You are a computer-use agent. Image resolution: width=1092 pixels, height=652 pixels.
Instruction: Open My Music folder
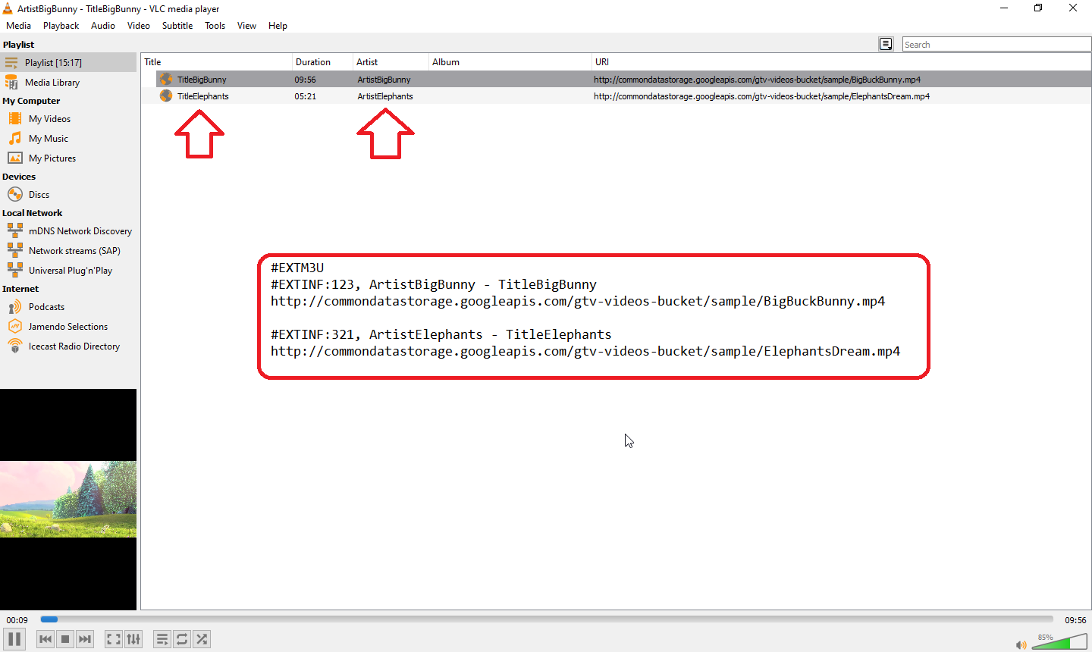coord(68,139)
